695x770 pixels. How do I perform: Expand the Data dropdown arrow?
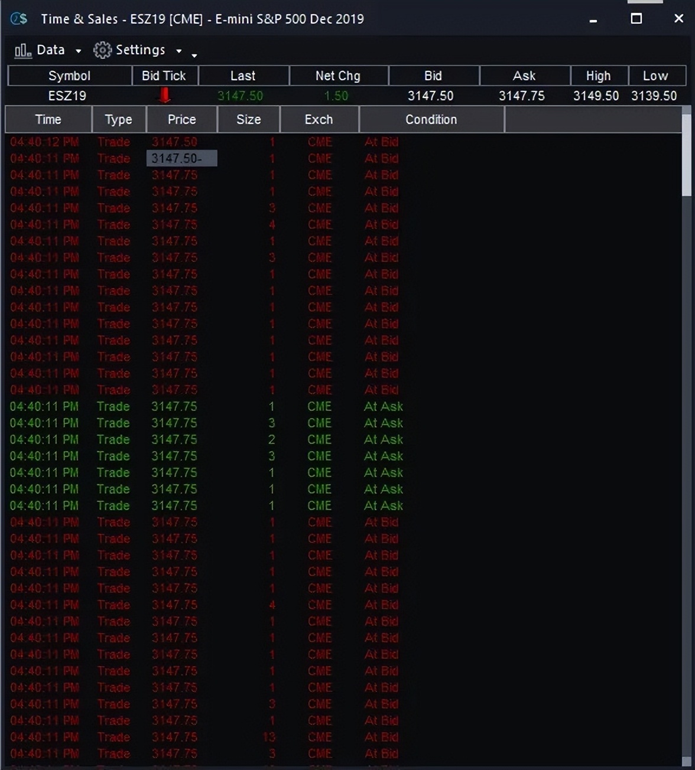(78, 51)
